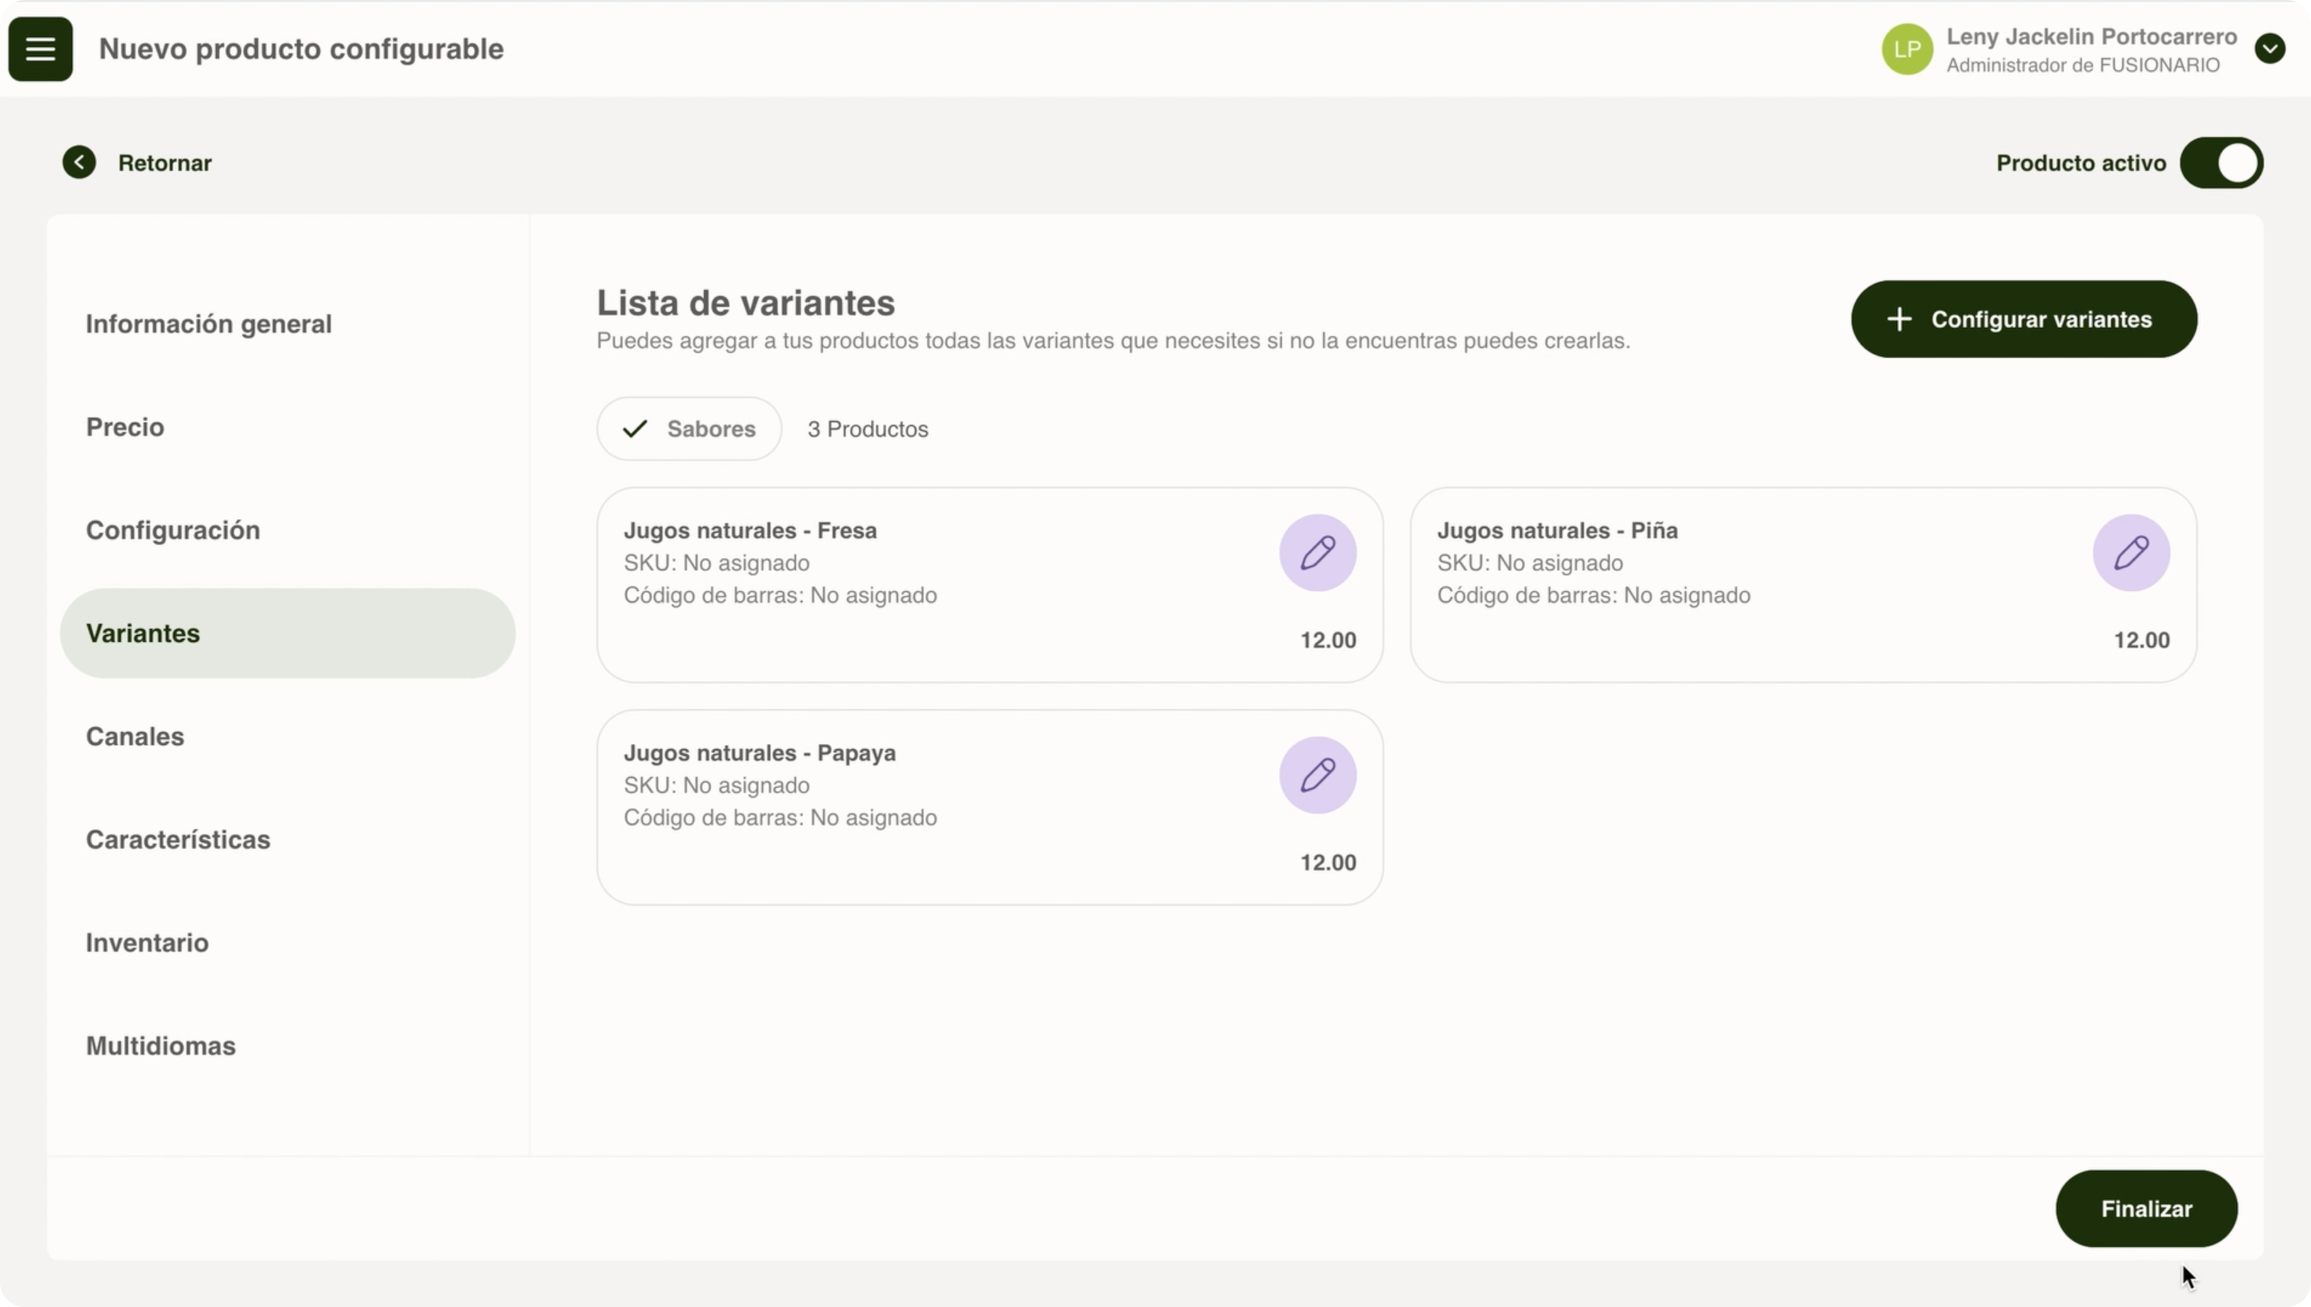The width and height of the screenshot is (2311, 1307).
Task: Go to the Configuración section
Action: point(172,531)
